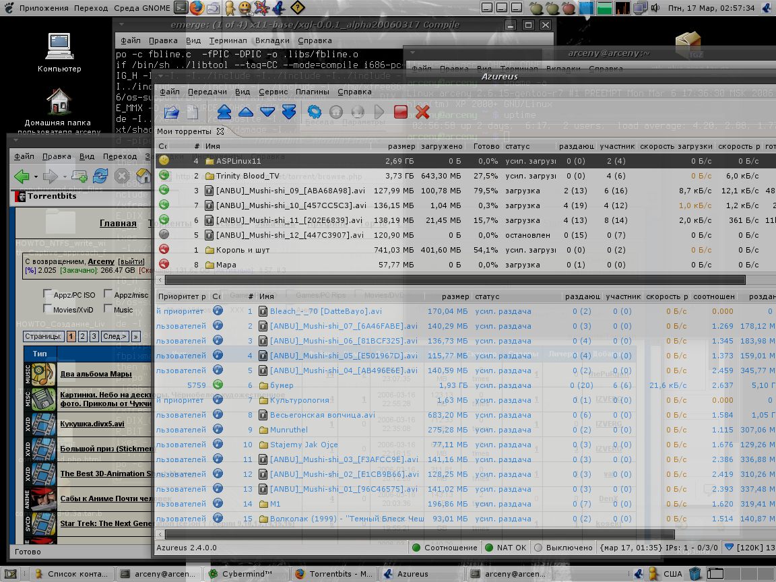
Task: Open the Вкладки menu in the emerge terminal
Action: 272,40
